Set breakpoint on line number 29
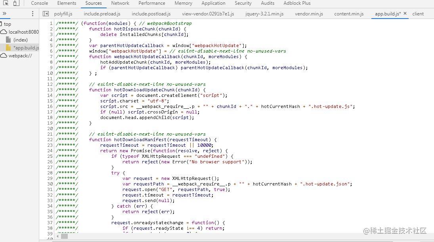The height and width of the screenshot is (242, 434). pos(50,178)
